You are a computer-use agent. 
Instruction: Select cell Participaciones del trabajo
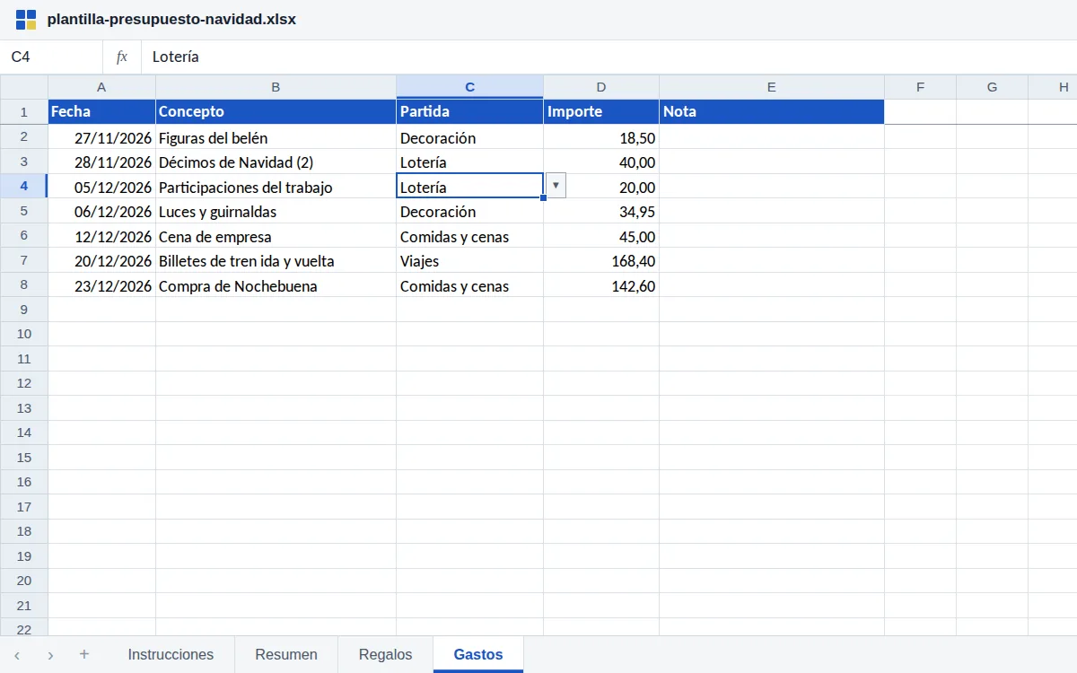coord(276,187)
